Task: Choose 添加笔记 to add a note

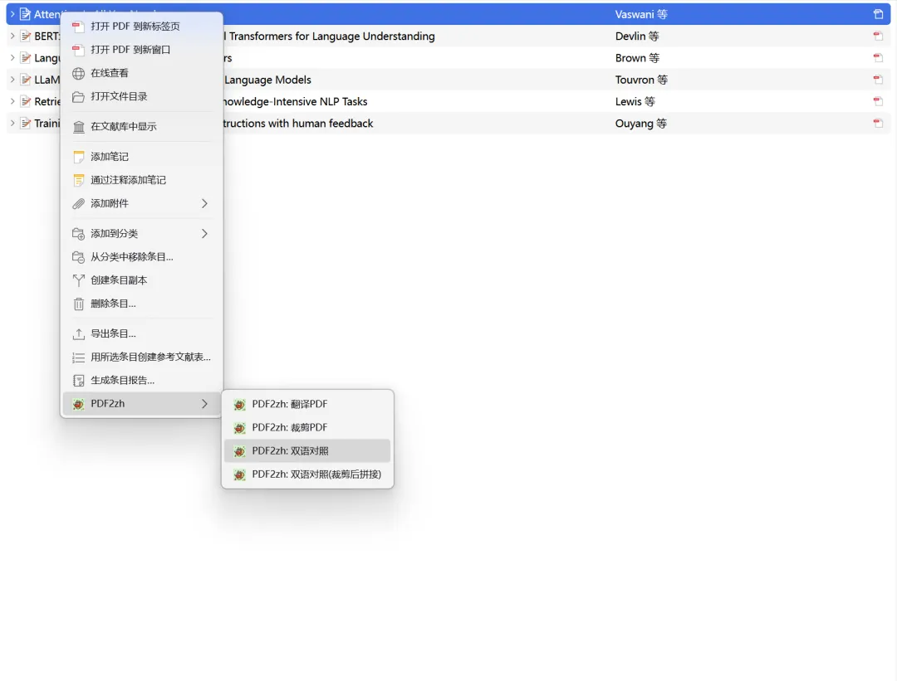Action: coord(141,157)
